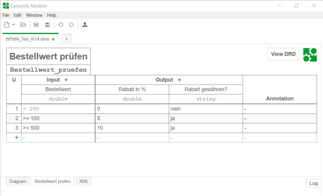This screenshot has height=196, width=323.
Task: Click the double type under Rabatt in %
Action: [x=132, y=99]
